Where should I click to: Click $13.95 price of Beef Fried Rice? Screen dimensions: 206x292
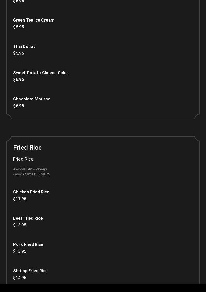tap(20, 225)
